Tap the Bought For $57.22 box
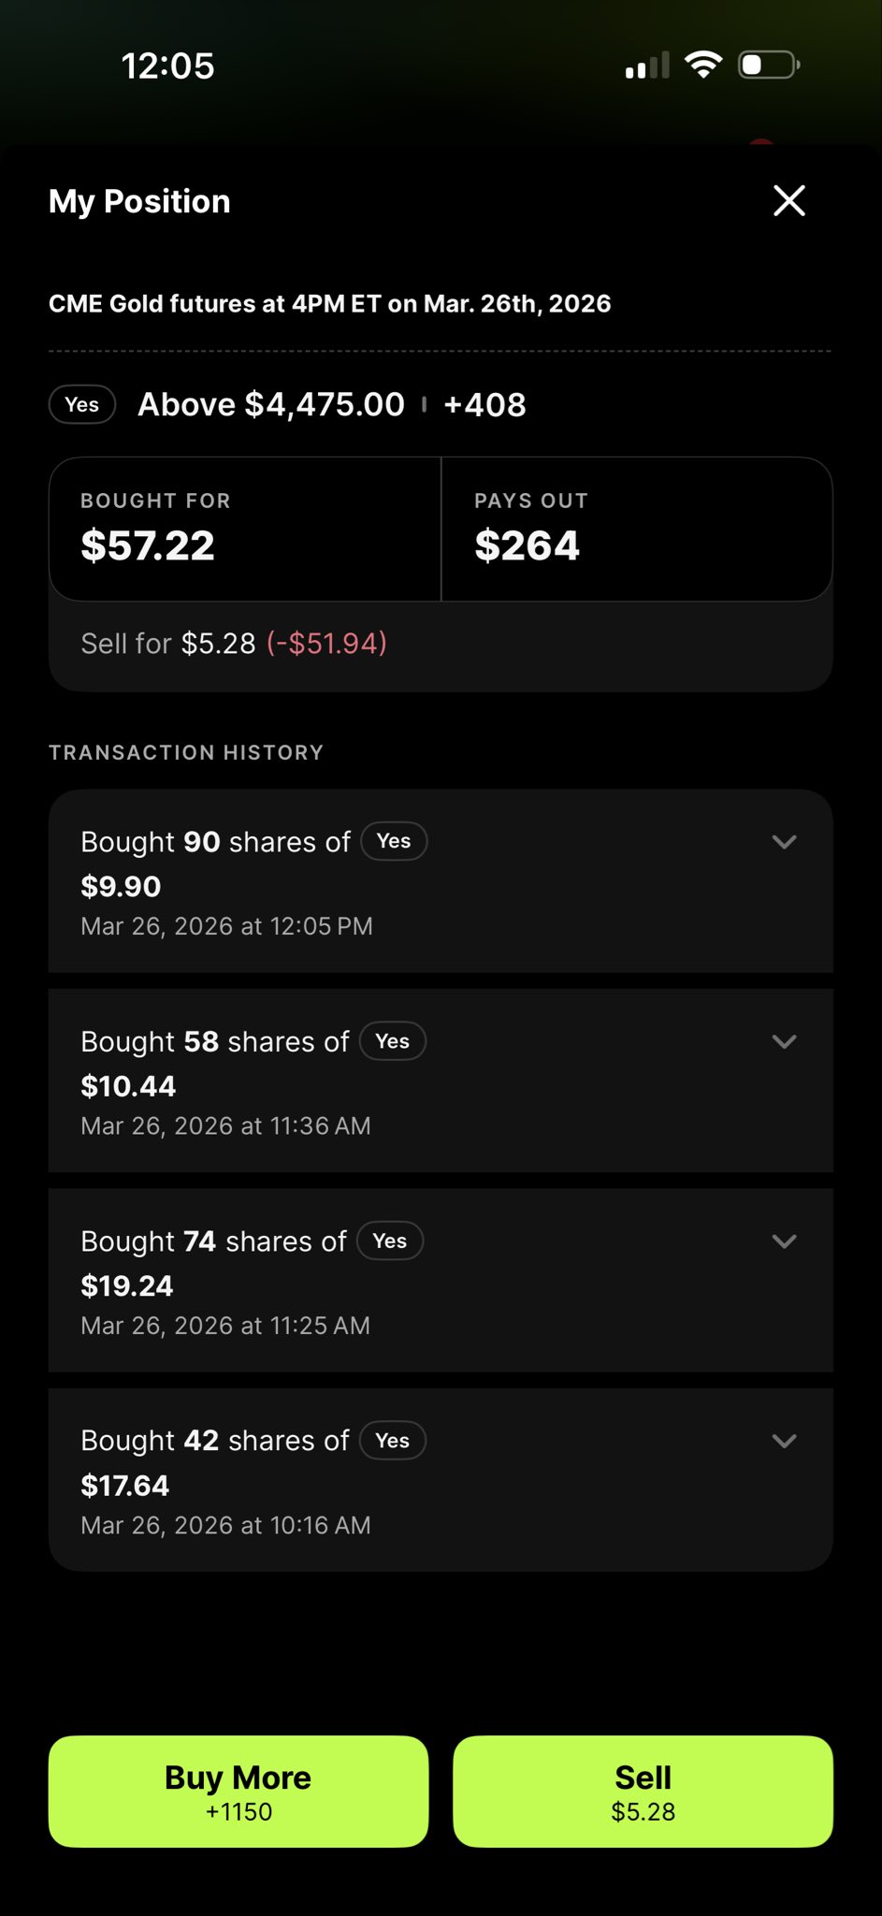This screenshot has width=882, height=1916. tap(245, 530)
